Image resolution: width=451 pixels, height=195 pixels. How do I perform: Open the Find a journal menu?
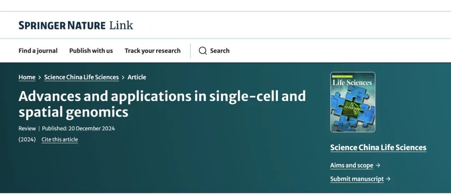click(x=38, y=51)
